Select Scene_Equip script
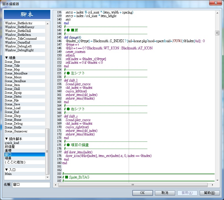The height and width of the screenshot is (200, 224). pyautogui.click(x=25, y=93)
